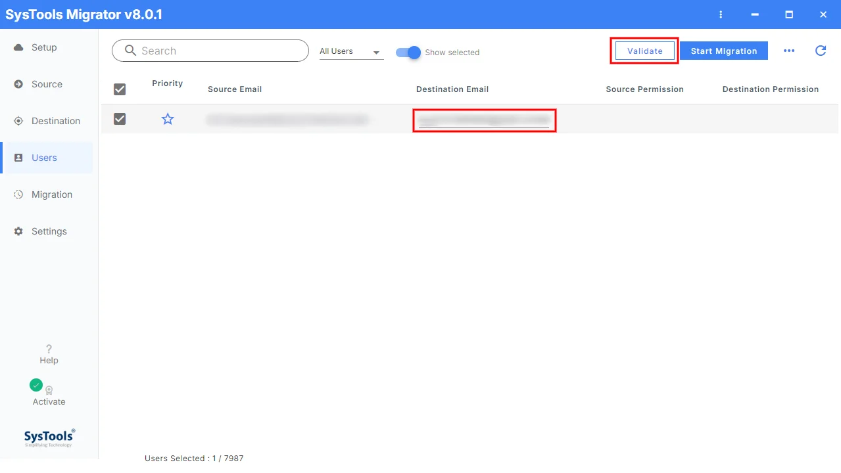Select Destination in the sidebar
The image size is (841, 473).
click(x=46, y=121)
